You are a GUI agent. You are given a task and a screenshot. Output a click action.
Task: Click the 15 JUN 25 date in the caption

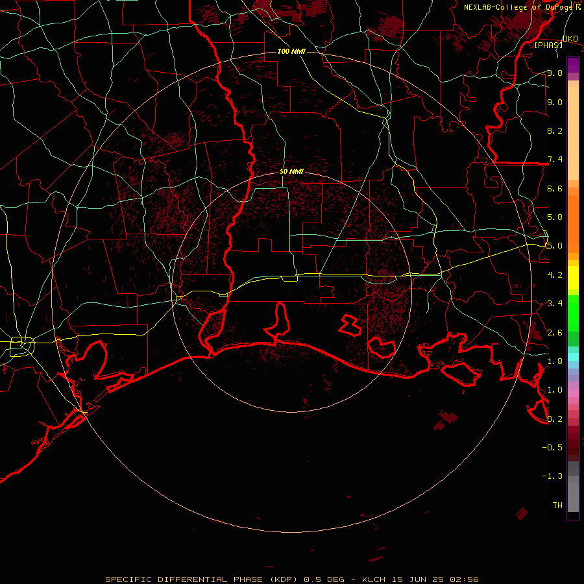(419, 579)
